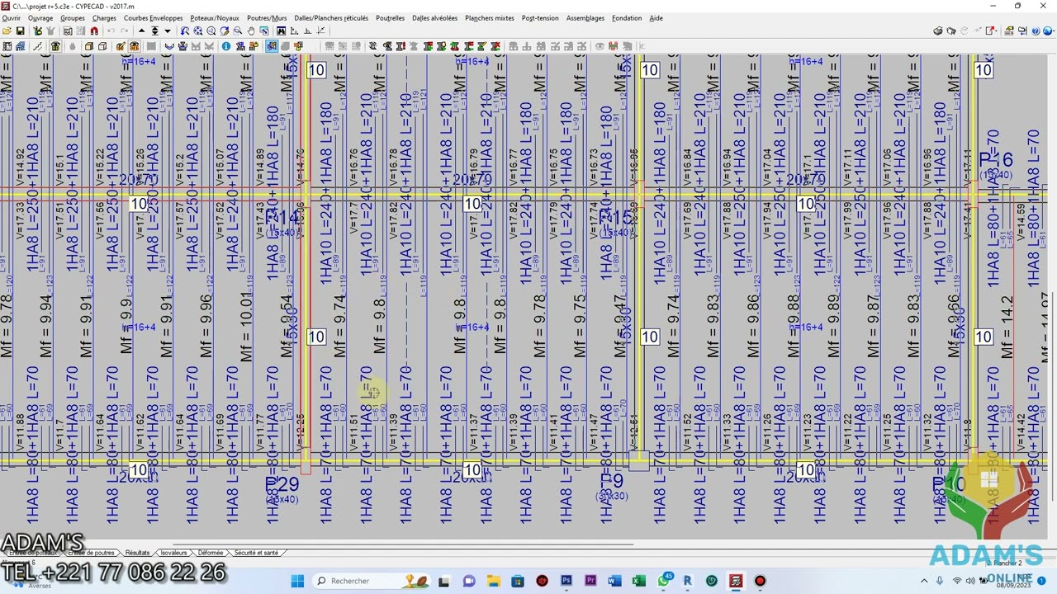
Task: Click the black down arrow icon (go down a floor)
Action: pos(168,31)
